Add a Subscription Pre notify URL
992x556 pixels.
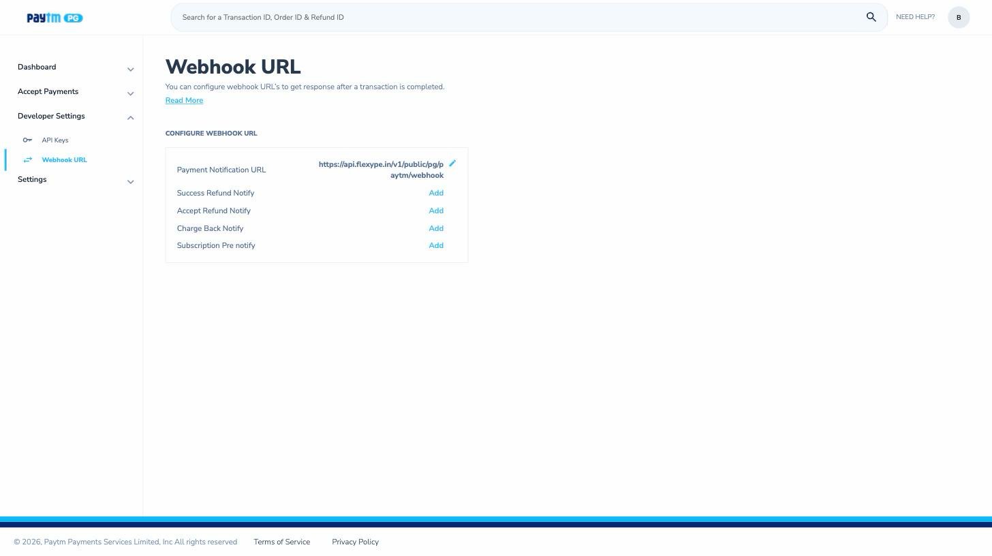pos(436,245)
